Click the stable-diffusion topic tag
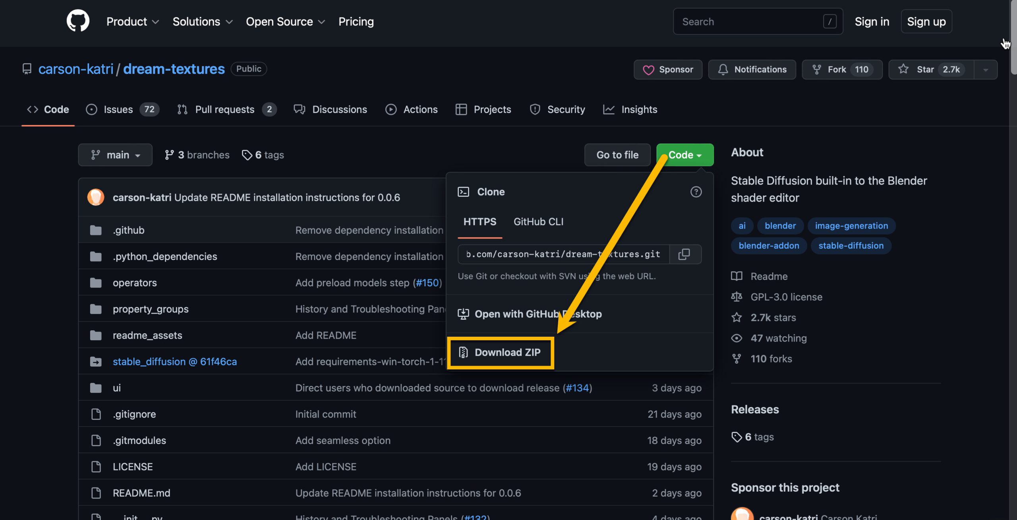The width and height of the screenshot is (1017, 520). tap(851, 246)
